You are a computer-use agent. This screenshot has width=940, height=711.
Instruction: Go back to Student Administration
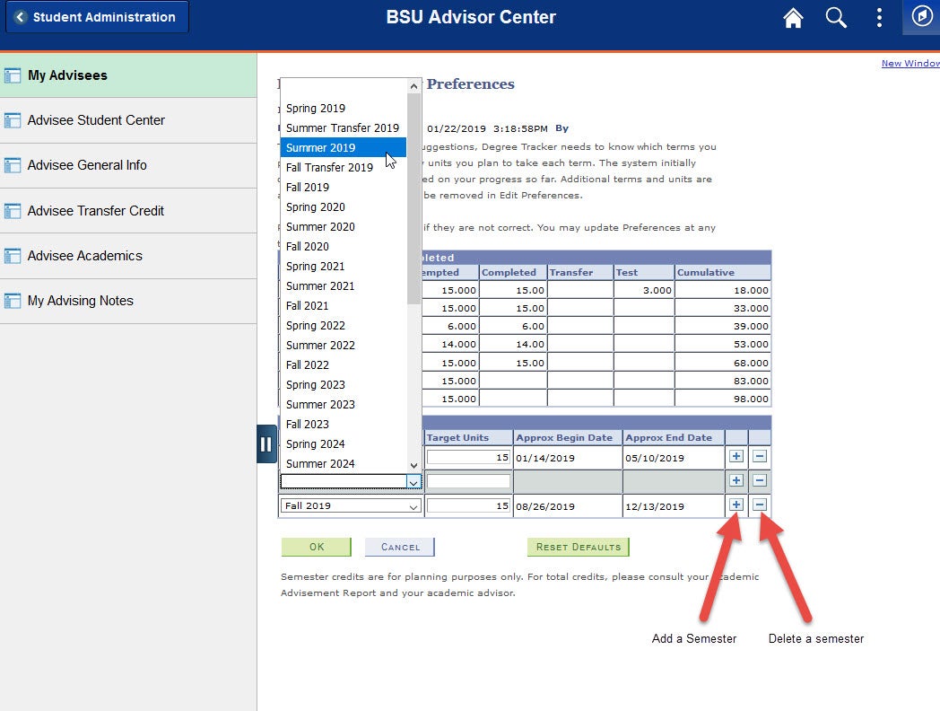coord(97,17)
